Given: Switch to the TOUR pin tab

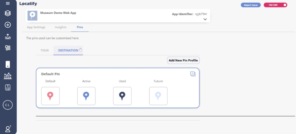Looking at the screenshot, I should [45, 51].
